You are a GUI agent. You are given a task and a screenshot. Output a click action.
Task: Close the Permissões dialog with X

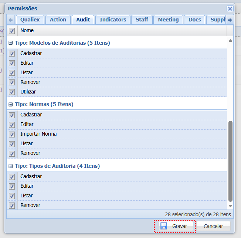(230, 8)
